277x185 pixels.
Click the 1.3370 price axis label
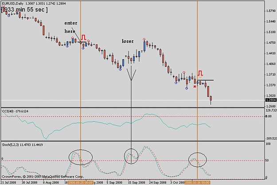[x=271, y=85]
